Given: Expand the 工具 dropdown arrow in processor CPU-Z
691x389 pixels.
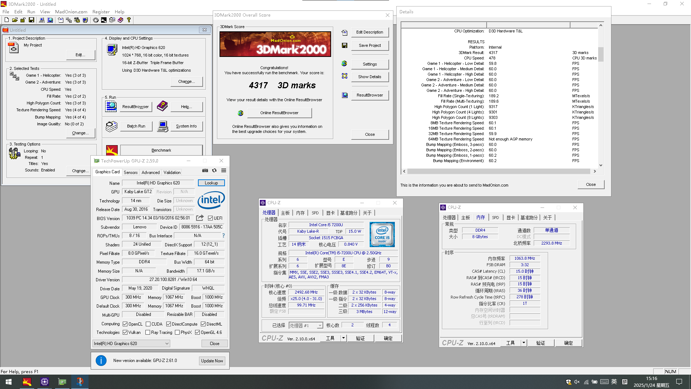Looking at the screenshot, I should click(x=343, y=338).
